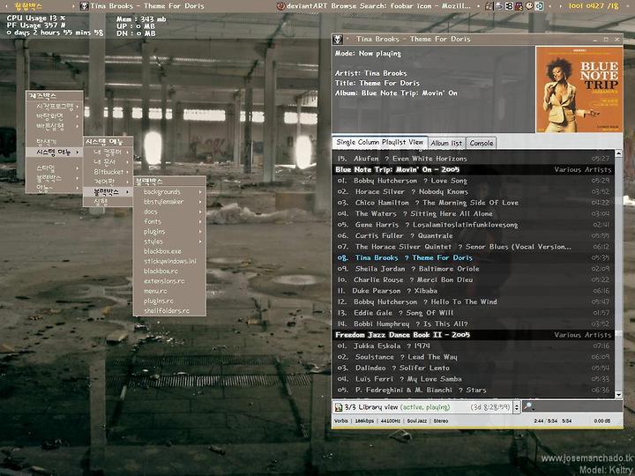Image resolution: width=635 pixels, height=476 pixels.
Task: Click the playlist scrollbar up arrow
Action: (x=618, y=153)
